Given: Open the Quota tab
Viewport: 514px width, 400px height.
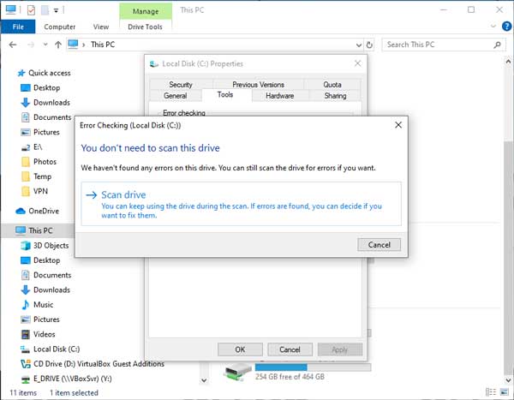Looking at the screenshot, I should 332,84.
